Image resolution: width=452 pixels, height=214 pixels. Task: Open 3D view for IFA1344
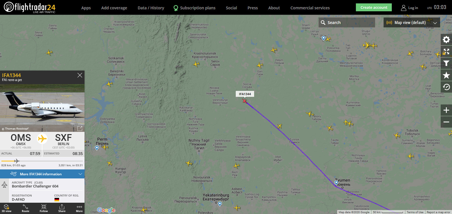[7, 208]
